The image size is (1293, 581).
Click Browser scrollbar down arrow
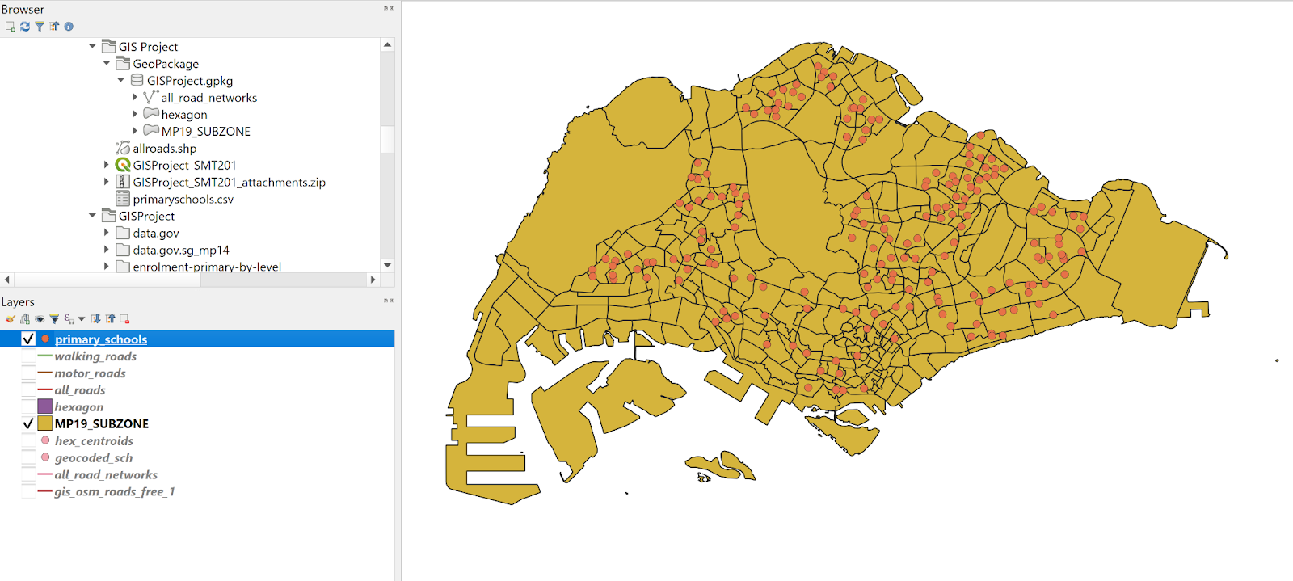tap(387, 265)
